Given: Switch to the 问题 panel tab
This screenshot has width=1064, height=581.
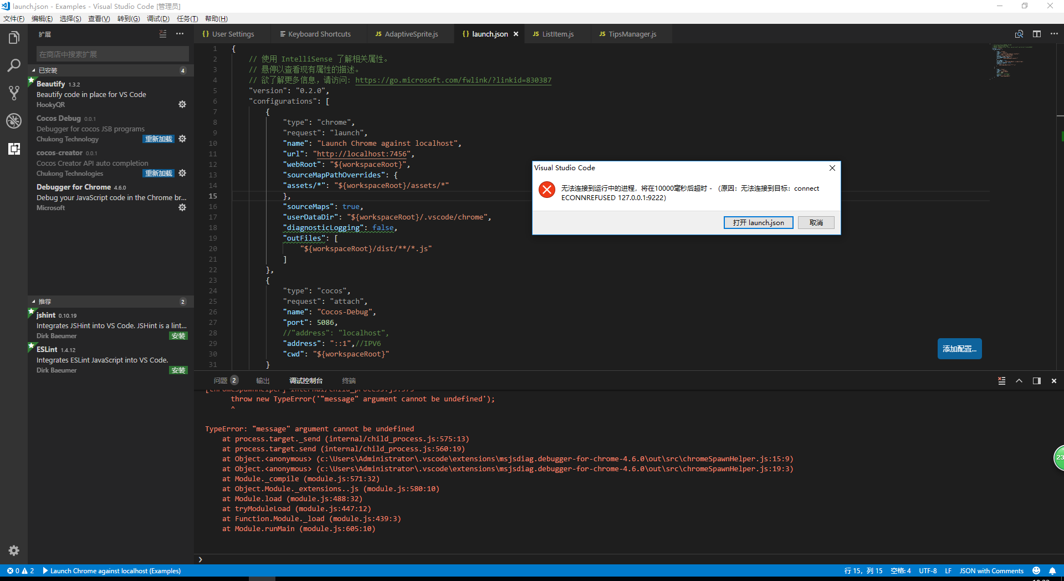Looking at the screenshot, I should [226, 381].
